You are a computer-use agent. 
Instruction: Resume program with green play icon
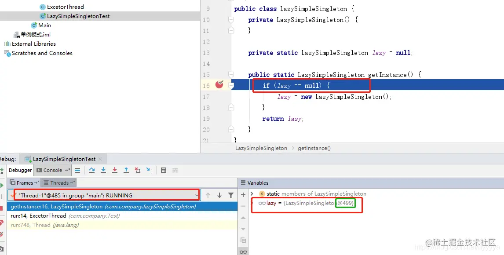click(x=2, y=185)
